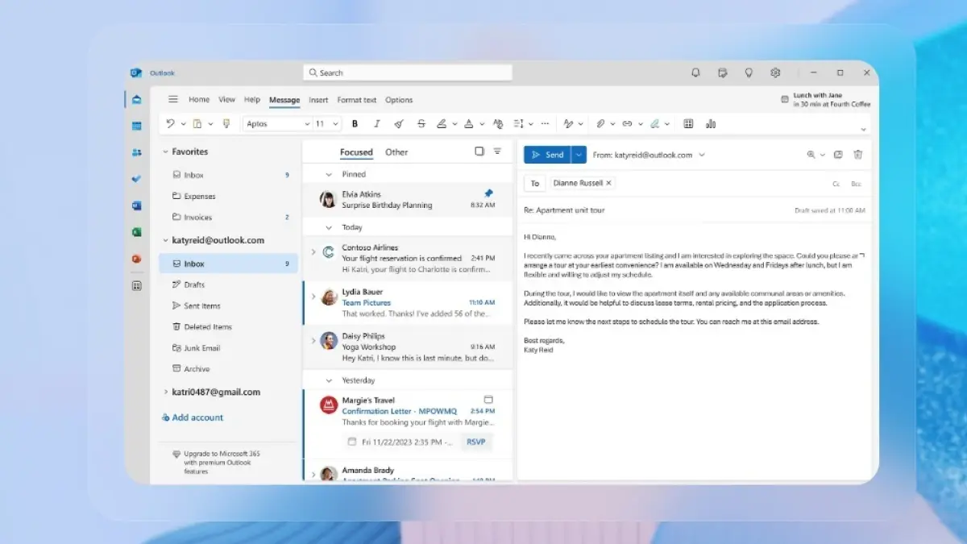967x544 pixels.
Task: Open the Calendar view in the sidebar
Action: point(136,126)
